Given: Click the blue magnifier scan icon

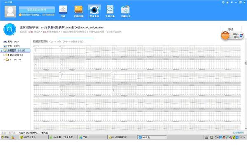Looking at the screenshot, I should click(10, 30).
